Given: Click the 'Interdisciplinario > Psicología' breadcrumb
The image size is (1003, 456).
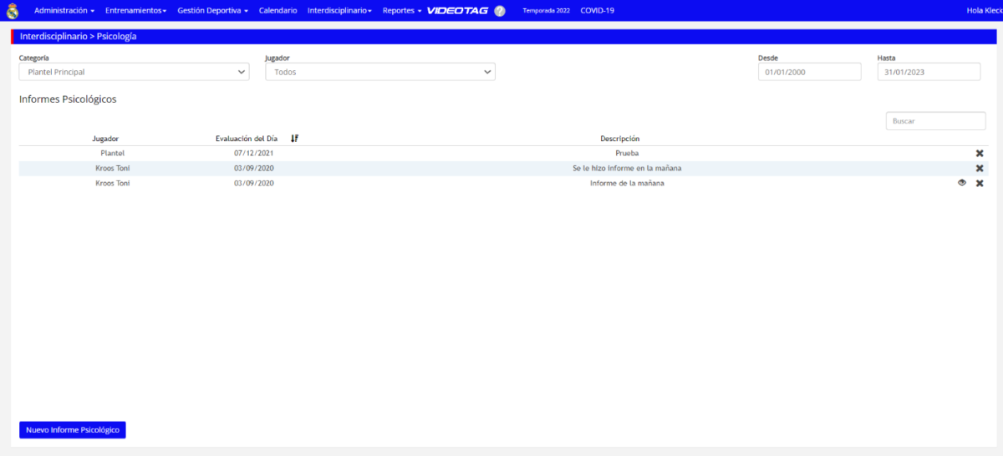Looking at the screenshot, I should [x=78, y=37].
